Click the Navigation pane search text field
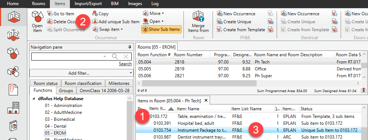The width and height of the screenshot is (368, 140). coord(67,56)
